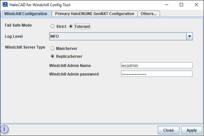Open the Log Level dropdown arrow
204x136 pixels.
coord(190,36)
